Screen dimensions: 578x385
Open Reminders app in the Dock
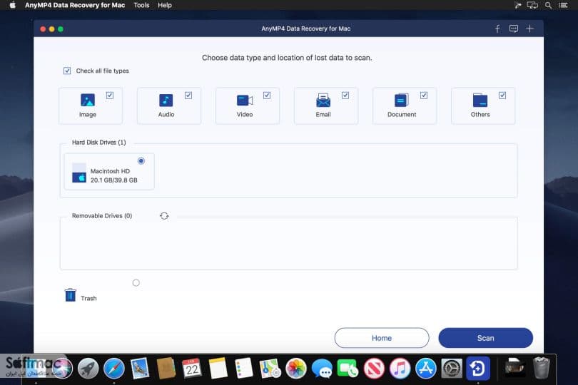(x=243, y=368)
